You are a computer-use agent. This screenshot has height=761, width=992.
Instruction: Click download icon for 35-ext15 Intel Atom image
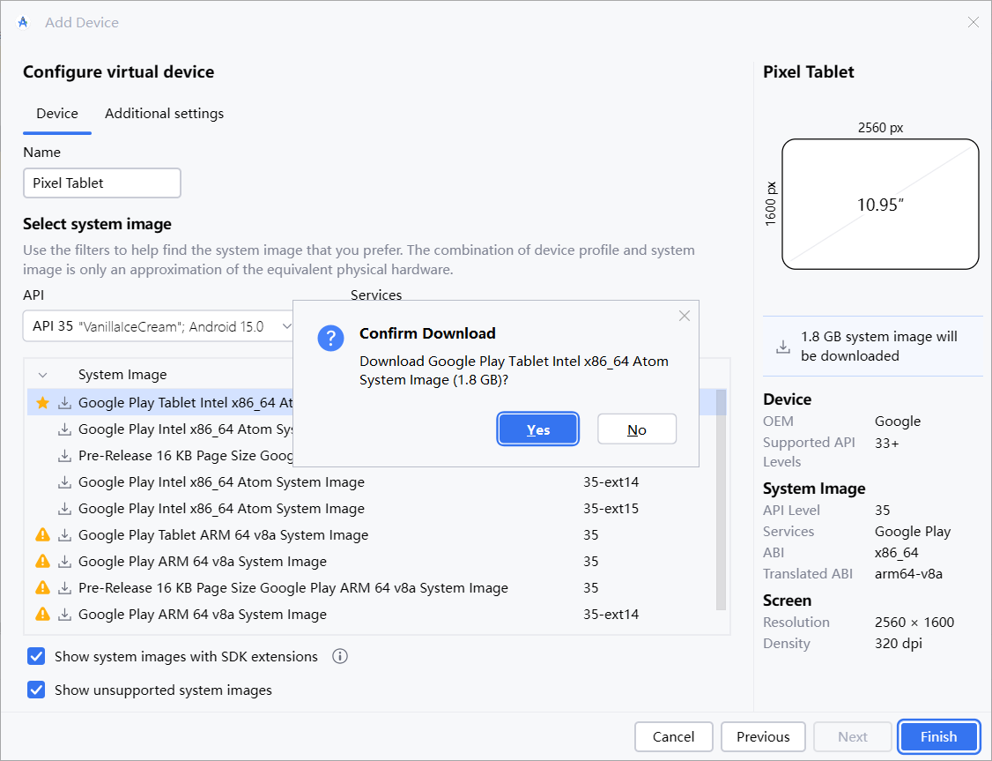tap(64, 509)
